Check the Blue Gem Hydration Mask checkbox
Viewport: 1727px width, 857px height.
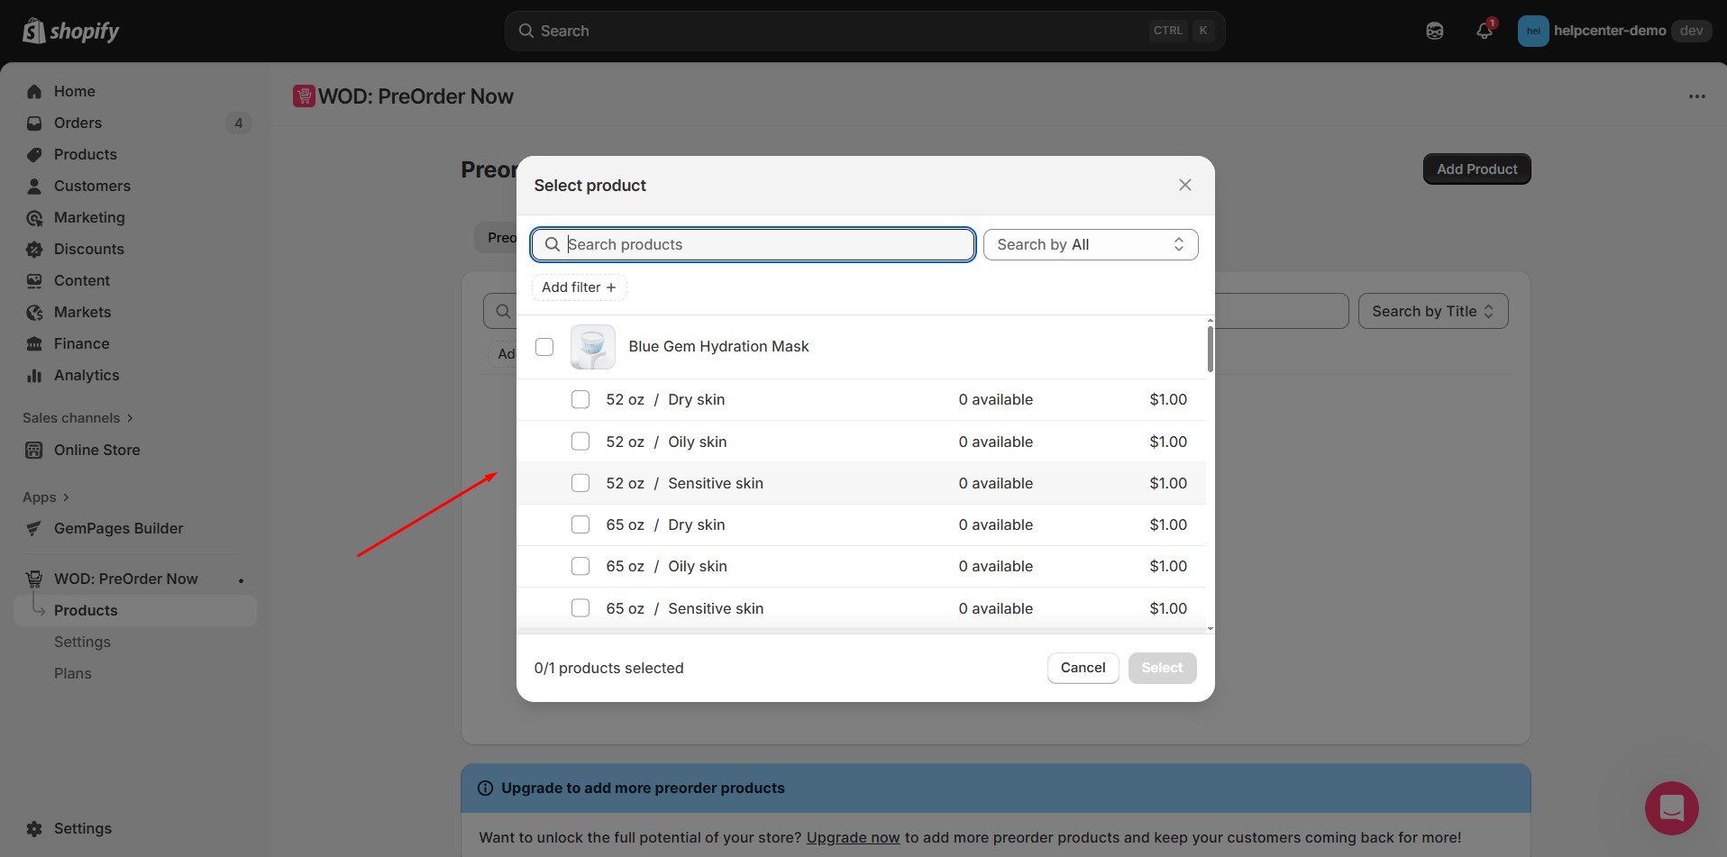(544, 347)
